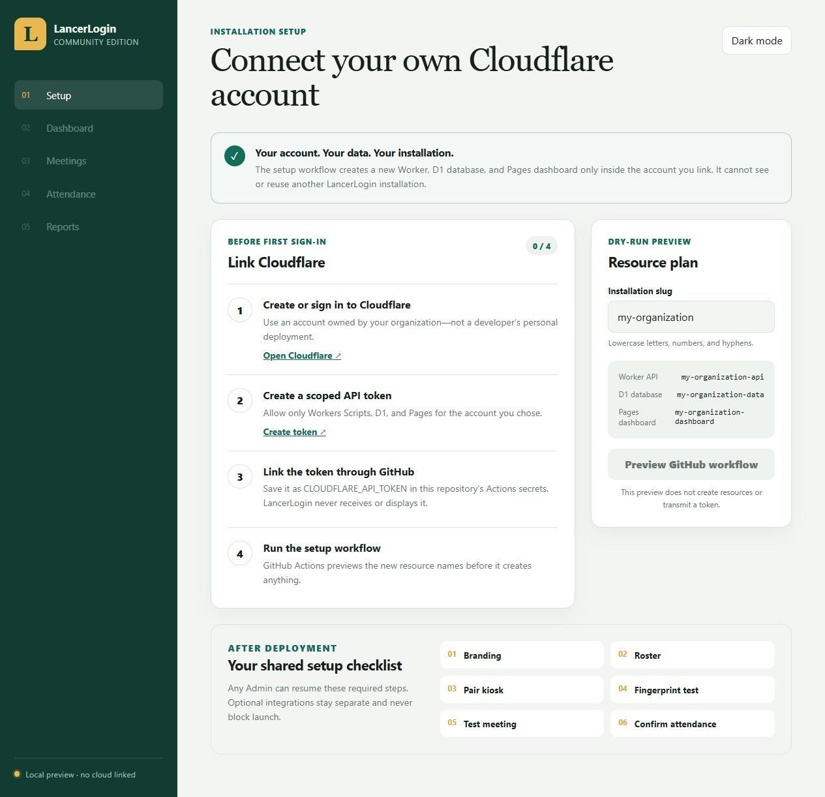This screenshot has height=797, width=825.
Task: Click the step 3 number circle
Action: [240, 477]
